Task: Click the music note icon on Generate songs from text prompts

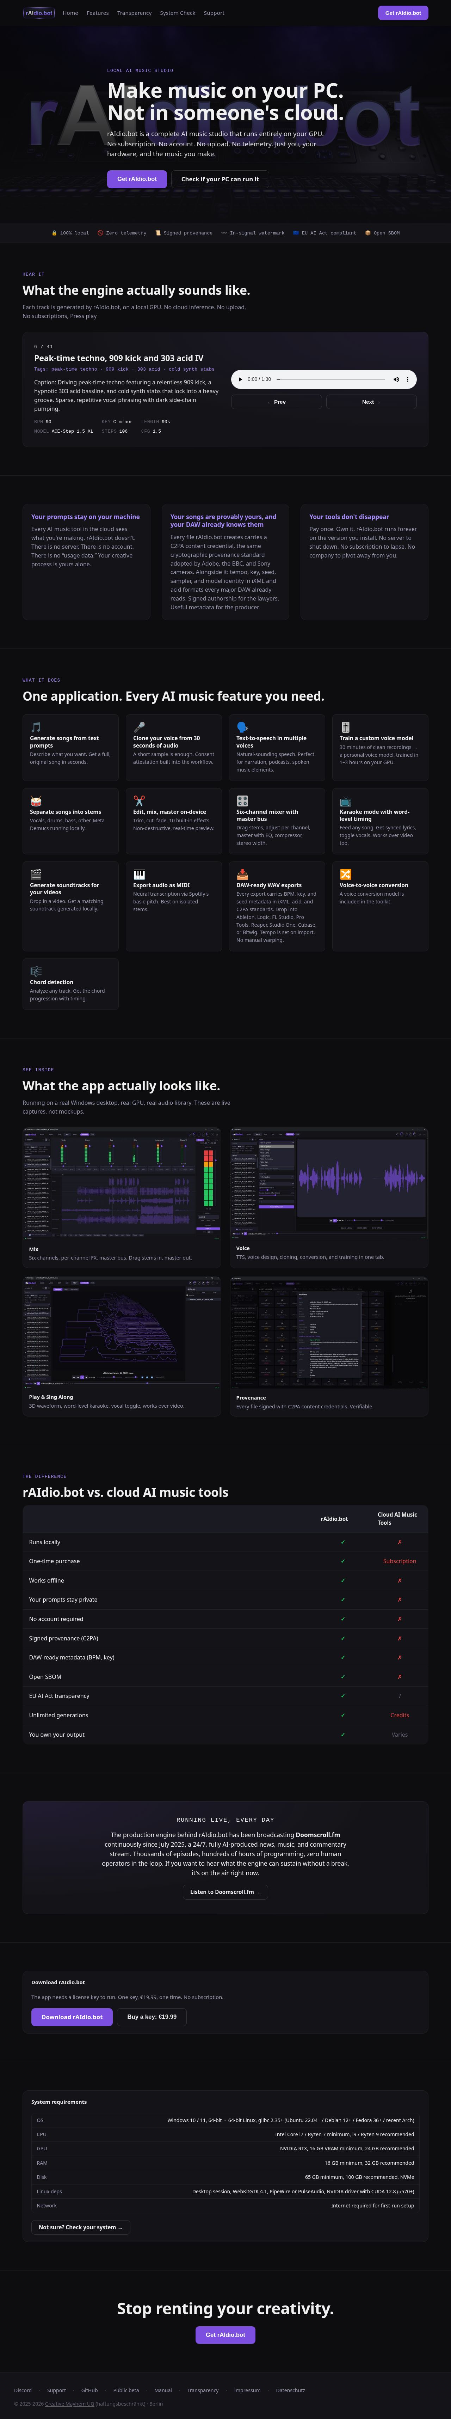Action: 36,727
